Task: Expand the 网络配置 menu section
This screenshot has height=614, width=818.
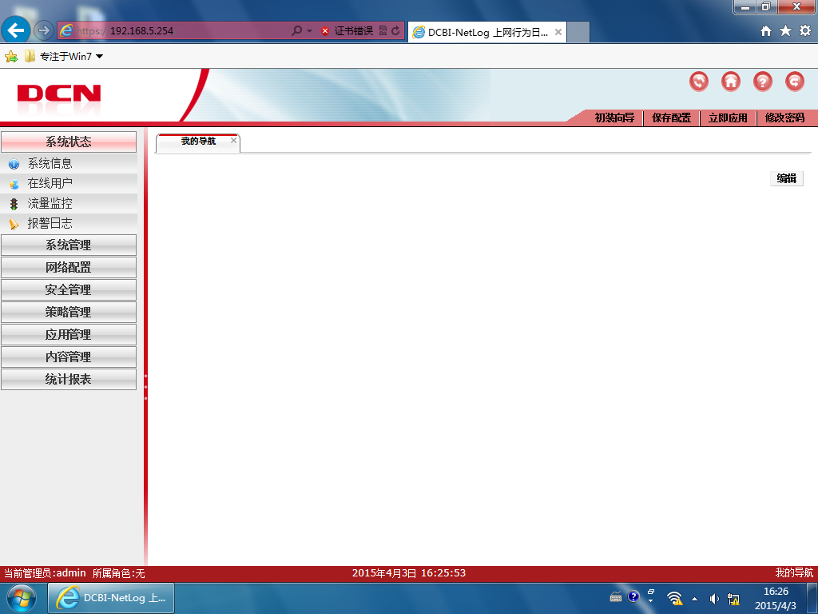Action: click(69, 267)
